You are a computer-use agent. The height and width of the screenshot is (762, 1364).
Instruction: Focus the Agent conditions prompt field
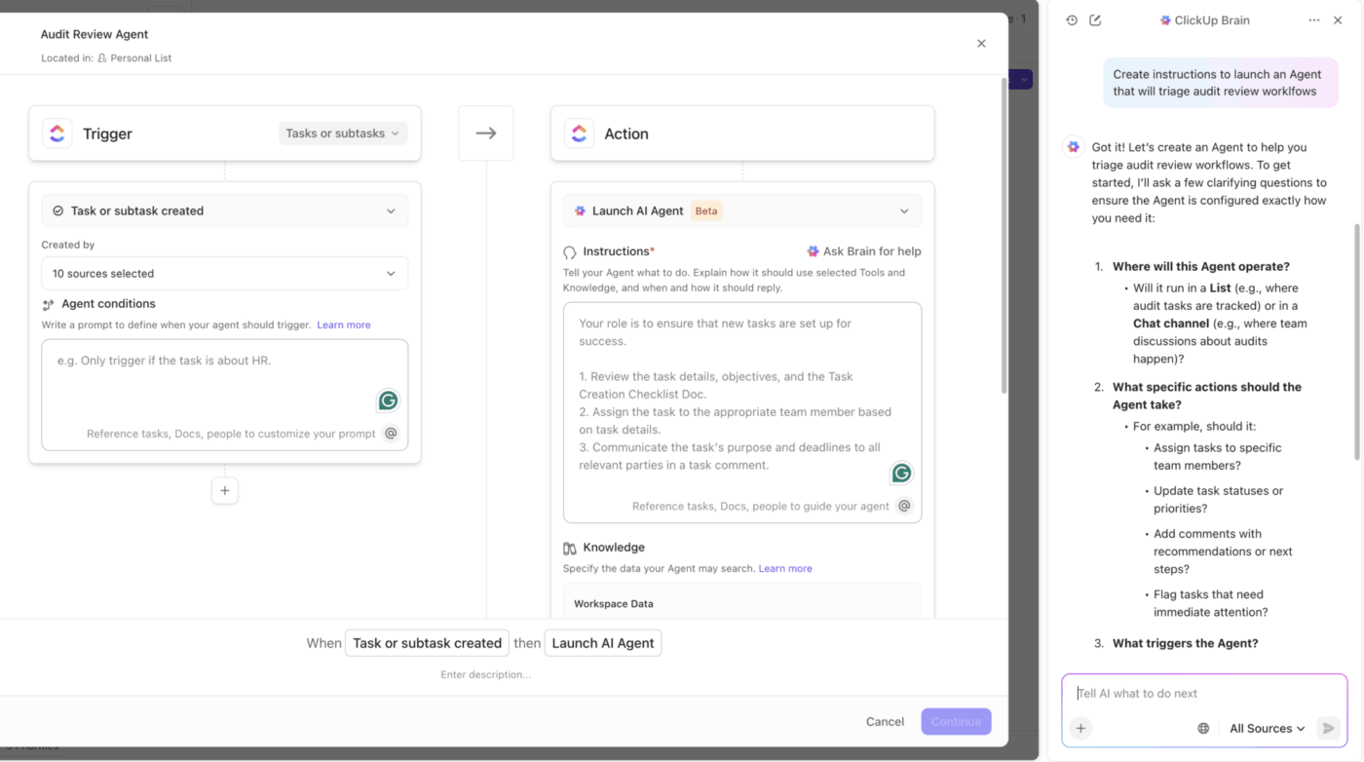pos(225,395)
